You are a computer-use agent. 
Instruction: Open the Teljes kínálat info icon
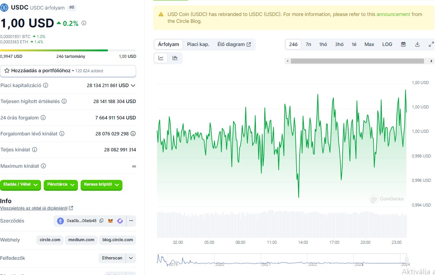click(x=34, y=150)
